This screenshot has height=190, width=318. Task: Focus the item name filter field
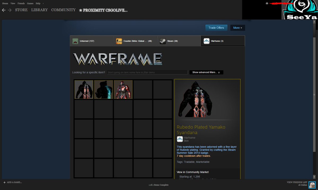[147, 72]
